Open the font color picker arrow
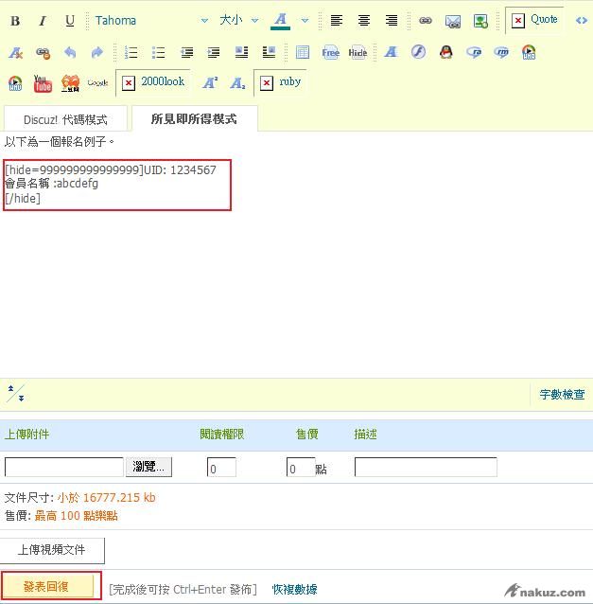Viewport: 593px width, 604px height. (x=305, y=21)
